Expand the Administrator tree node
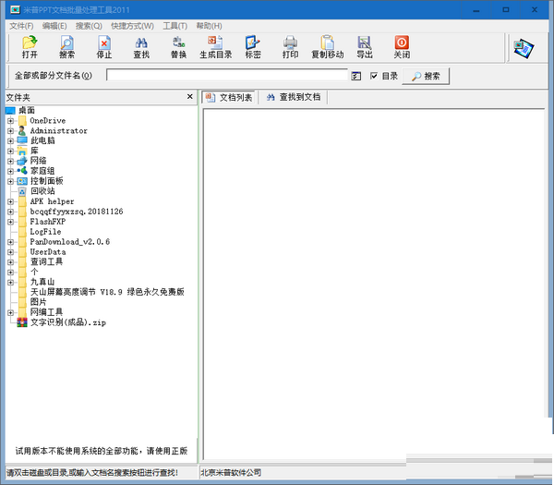This screenshot has width=554, height=485. 10,131
